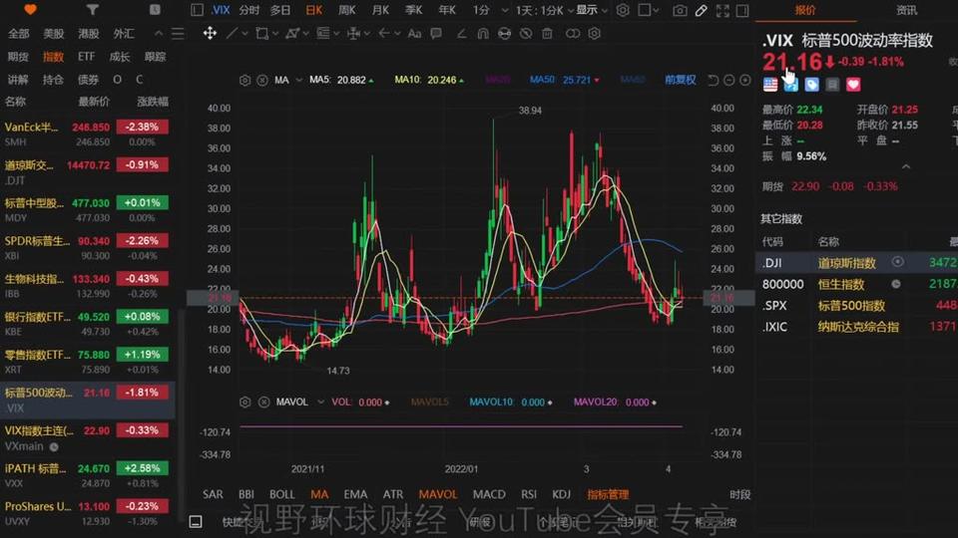Image resolution: width=958 pixels, height=538 pixels.
Task: Select the move crosshair drawing tool
Action: [x=210, y=33]
